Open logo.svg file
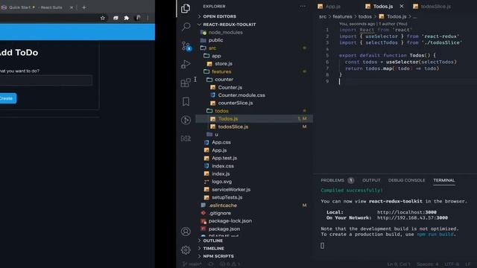Image resolution: width=477 pixels, height=268 pixels. pos(221,182)
